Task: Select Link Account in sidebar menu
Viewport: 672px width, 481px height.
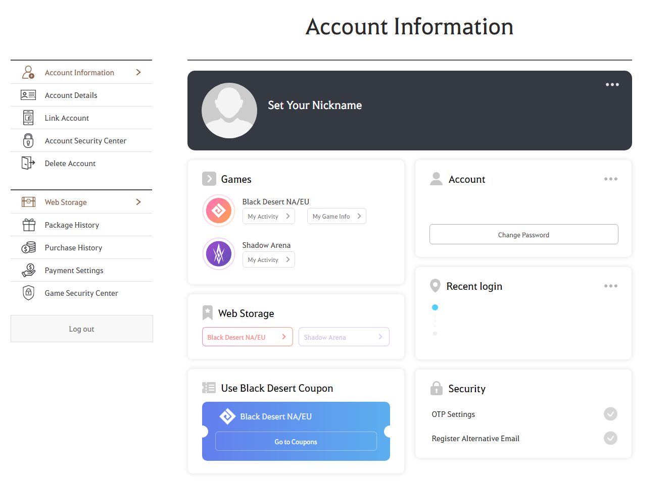Action: point(81,118)
